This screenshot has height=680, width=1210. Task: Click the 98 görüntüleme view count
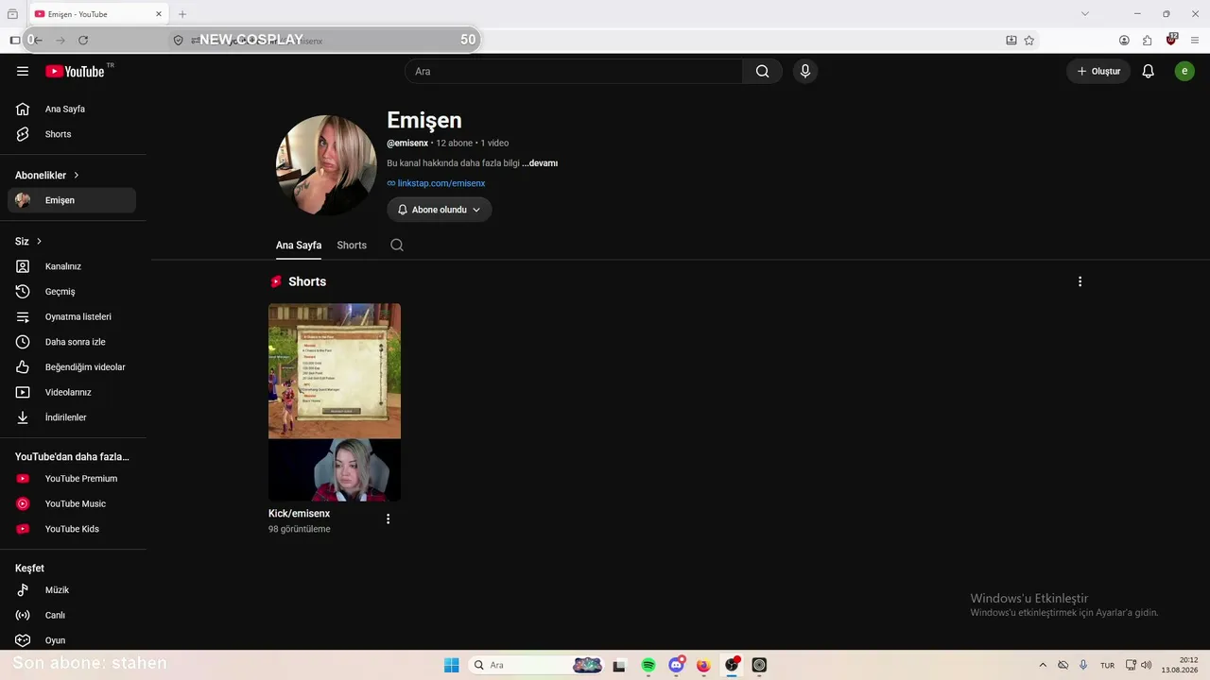click(300, 530)
